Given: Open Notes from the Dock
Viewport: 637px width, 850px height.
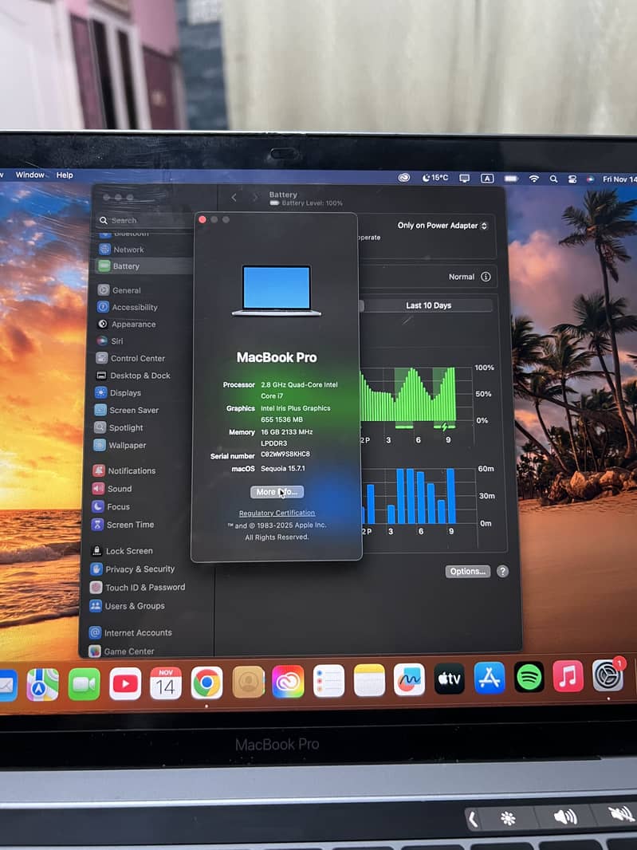Looking at the screenshot, I should [x=369, y=680].
